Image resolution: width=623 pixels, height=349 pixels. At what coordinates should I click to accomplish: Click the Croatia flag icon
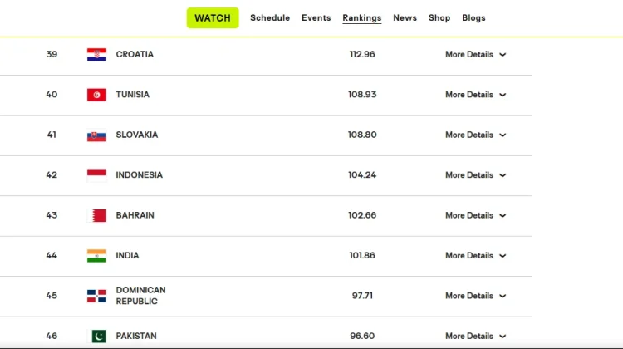pos(96,55)
